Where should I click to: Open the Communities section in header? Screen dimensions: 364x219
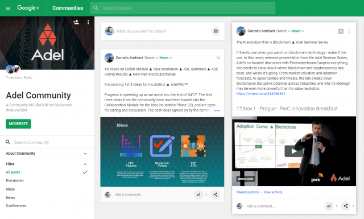pos(68,8)
